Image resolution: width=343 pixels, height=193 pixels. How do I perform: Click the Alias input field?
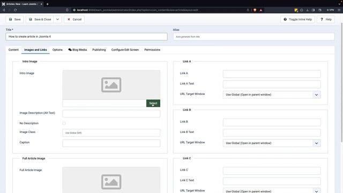(253, 36)
